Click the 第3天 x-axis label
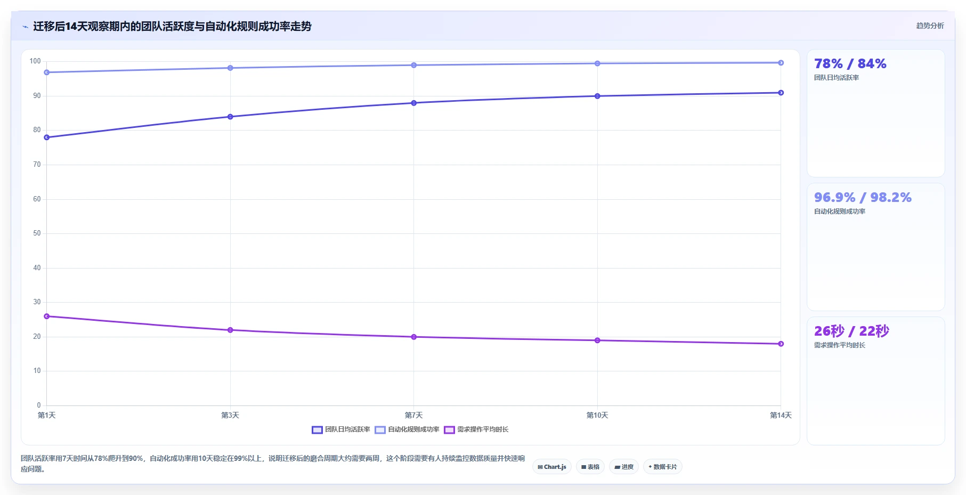966x495 pixels. coord(230,415)
